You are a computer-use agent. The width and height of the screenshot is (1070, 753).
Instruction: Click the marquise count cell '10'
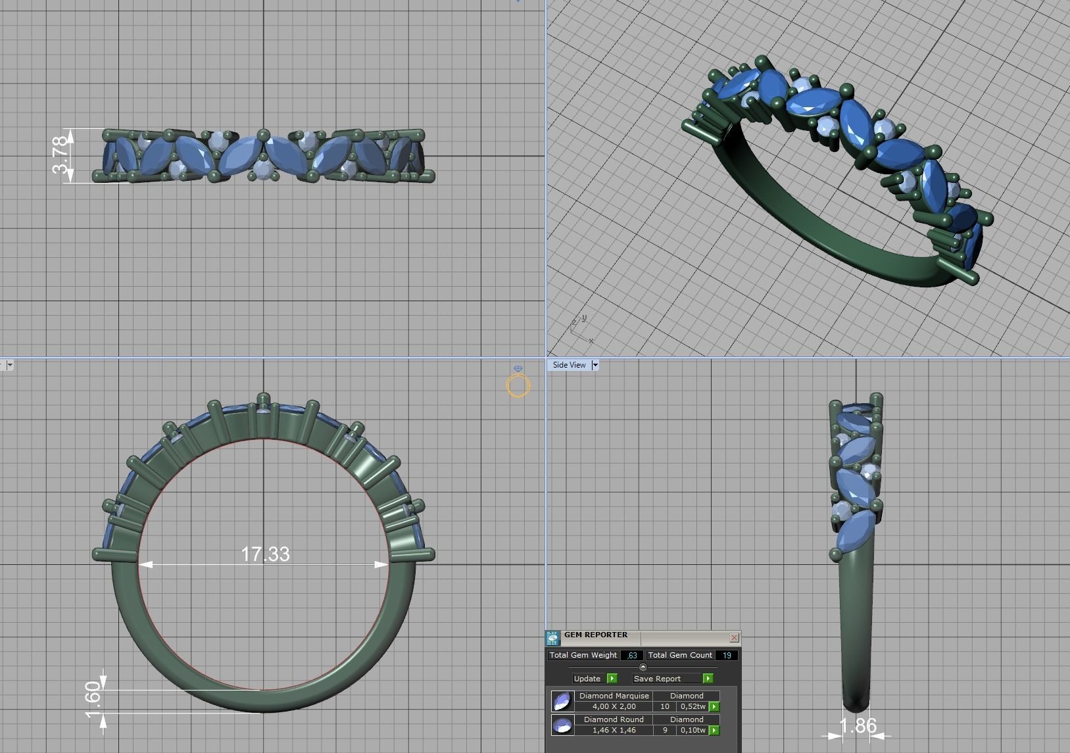click(664, 706)
